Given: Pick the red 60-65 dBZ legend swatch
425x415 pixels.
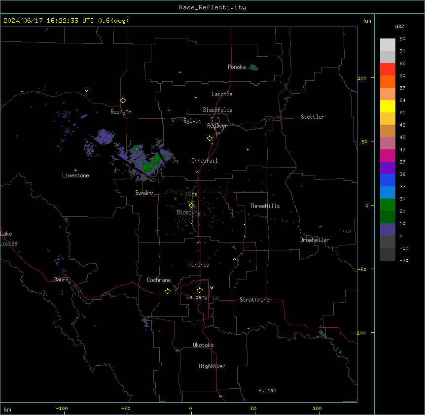Looking at the screenshot, I should (388, 69).
